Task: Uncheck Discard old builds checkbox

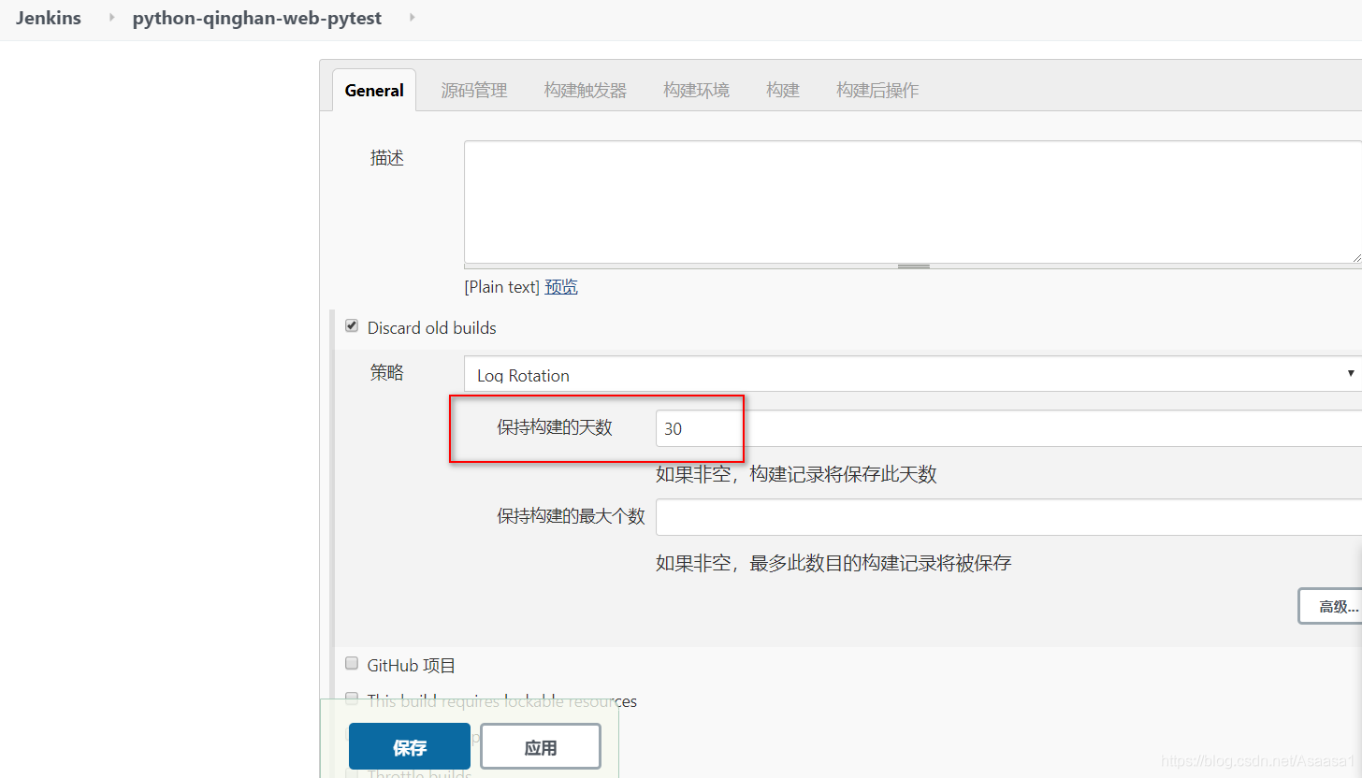Action: coord(352,326)
